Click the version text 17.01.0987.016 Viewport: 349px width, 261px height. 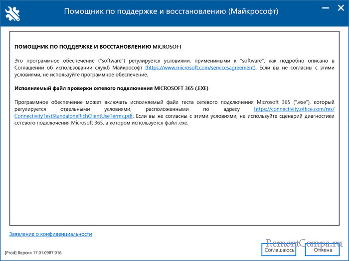[x=47, y=253]
